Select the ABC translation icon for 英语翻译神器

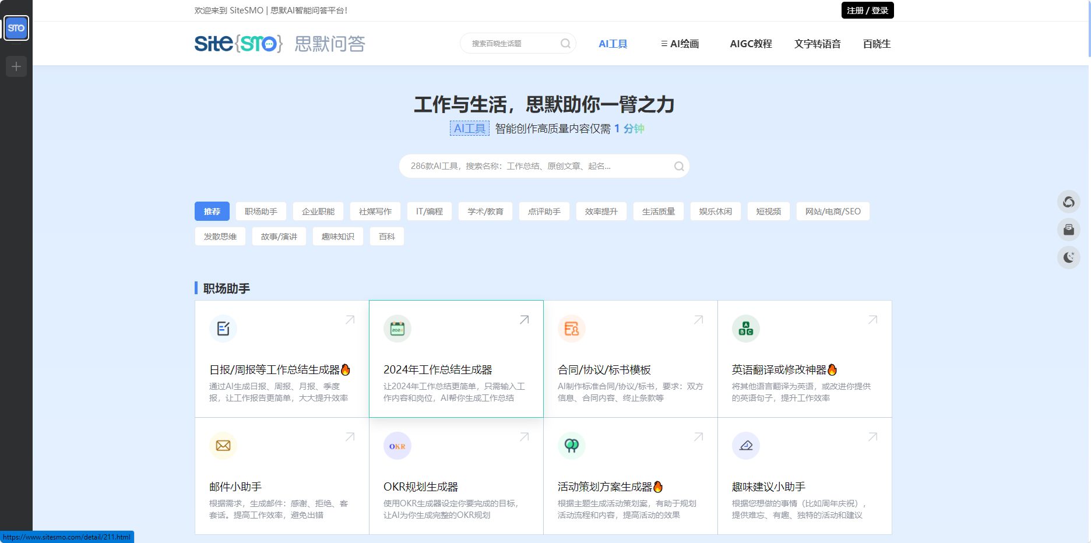pyautogui.click(x=745, y=328)
